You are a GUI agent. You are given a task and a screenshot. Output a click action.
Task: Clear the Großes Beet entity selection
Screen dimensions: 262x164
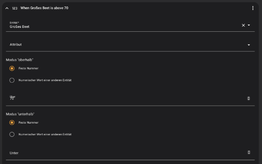[243, 25]
